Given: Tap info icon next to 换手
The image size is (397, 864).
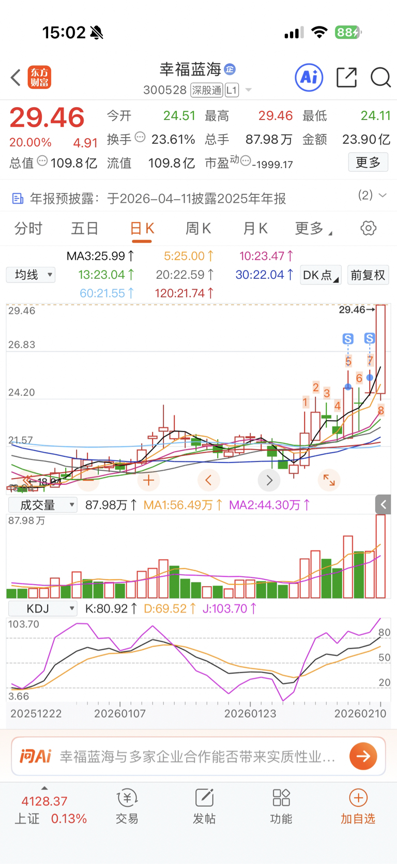Looking at the screenshot, I should point(140,137).
